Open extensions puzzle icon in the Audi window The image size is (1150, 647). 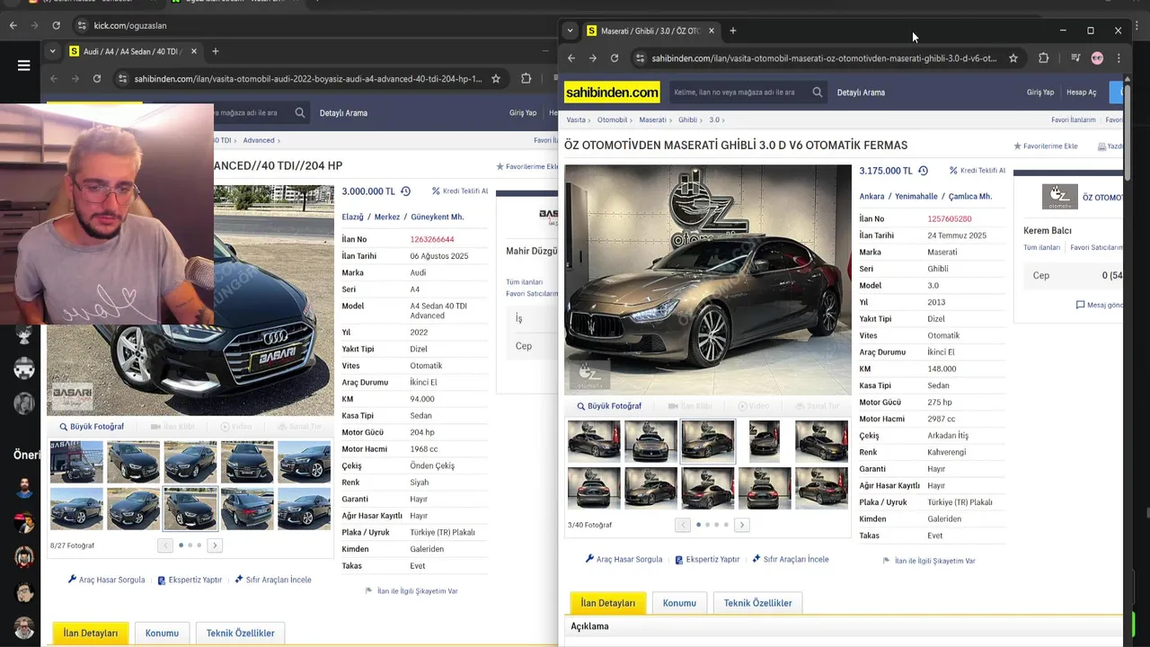pos(526,79)
